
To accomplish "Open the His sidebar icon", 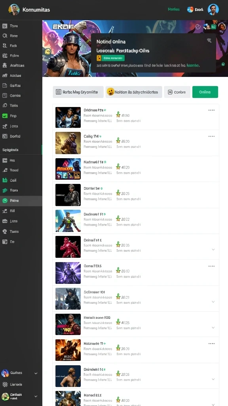I will pyautogui.click(x=4, y=160).
